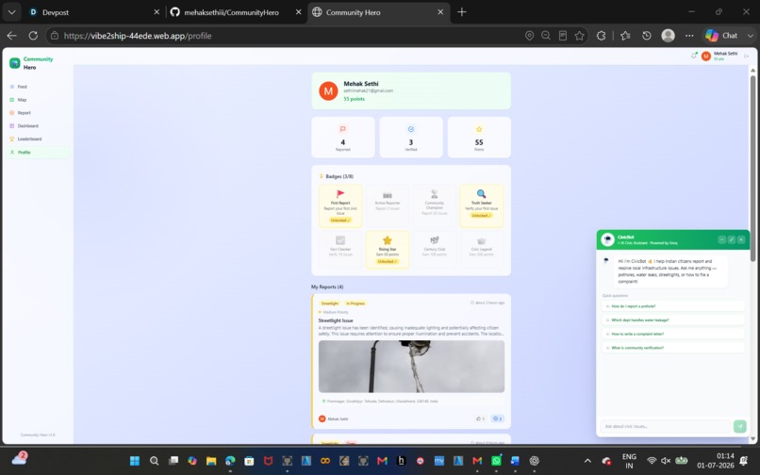The width and height of the screenshot is (760, 475).
Task: Click the Community Hero logo icon
Action: click(14, 63)
